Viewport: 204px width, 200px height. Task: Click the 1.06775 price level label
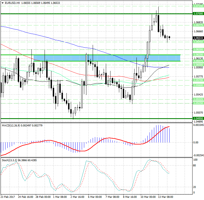[198, 25]
